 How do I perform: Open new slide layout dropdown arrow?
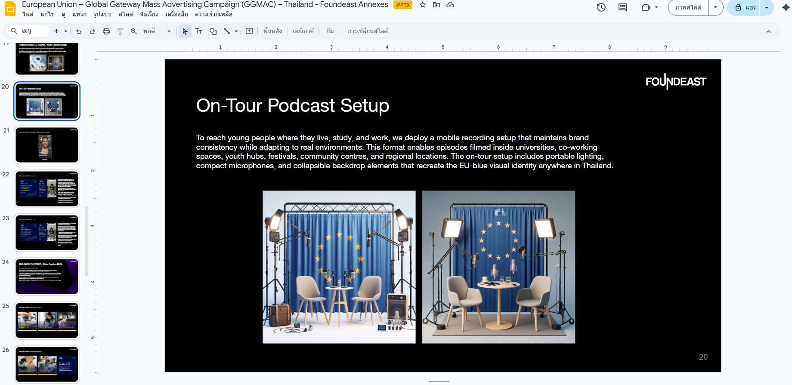[x=66, y=31]
